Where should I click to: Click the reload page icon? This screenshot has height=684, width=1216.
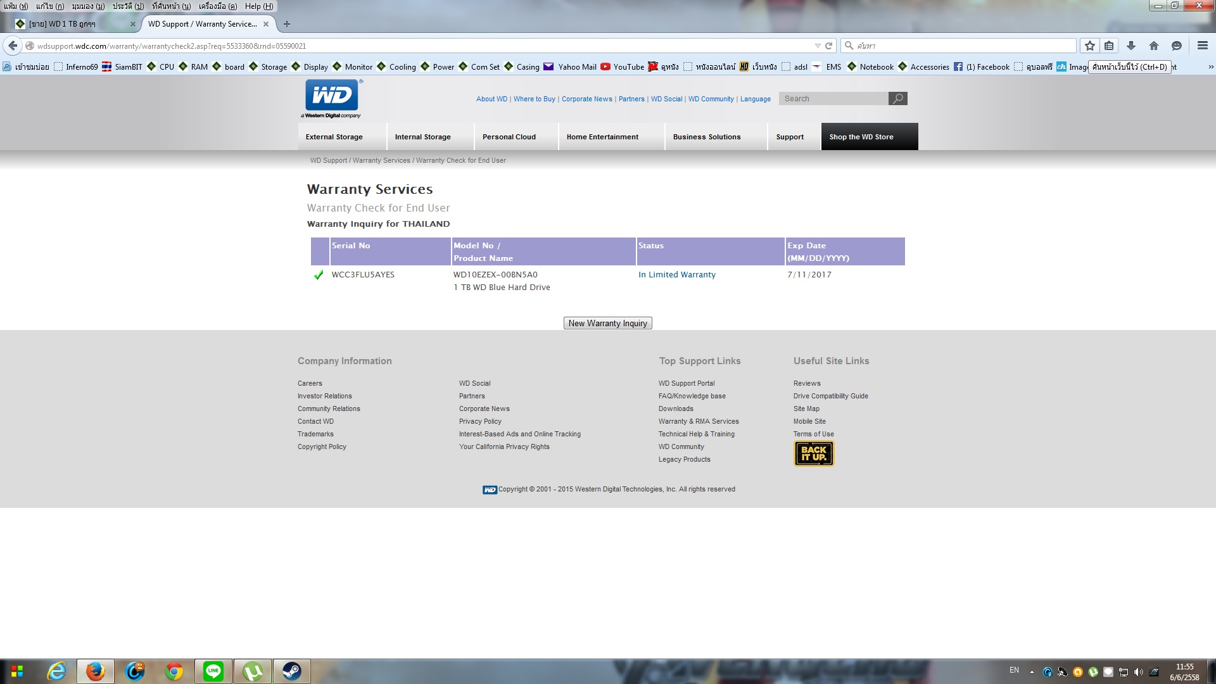point(828,46)
